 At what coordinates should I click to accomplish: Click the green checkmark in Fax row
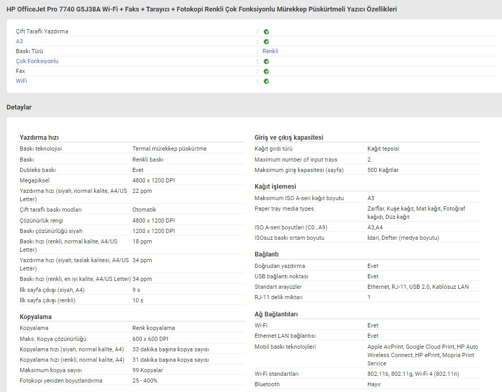(266, 71)
